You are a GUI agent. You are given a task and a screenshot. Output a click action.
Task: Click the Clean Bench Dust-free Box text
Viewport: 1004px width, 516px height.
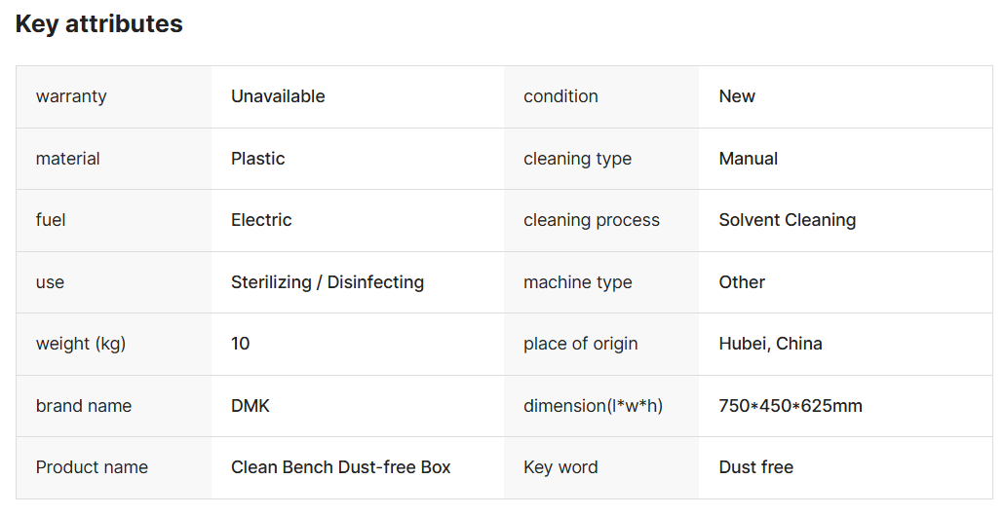coord(340,467)
